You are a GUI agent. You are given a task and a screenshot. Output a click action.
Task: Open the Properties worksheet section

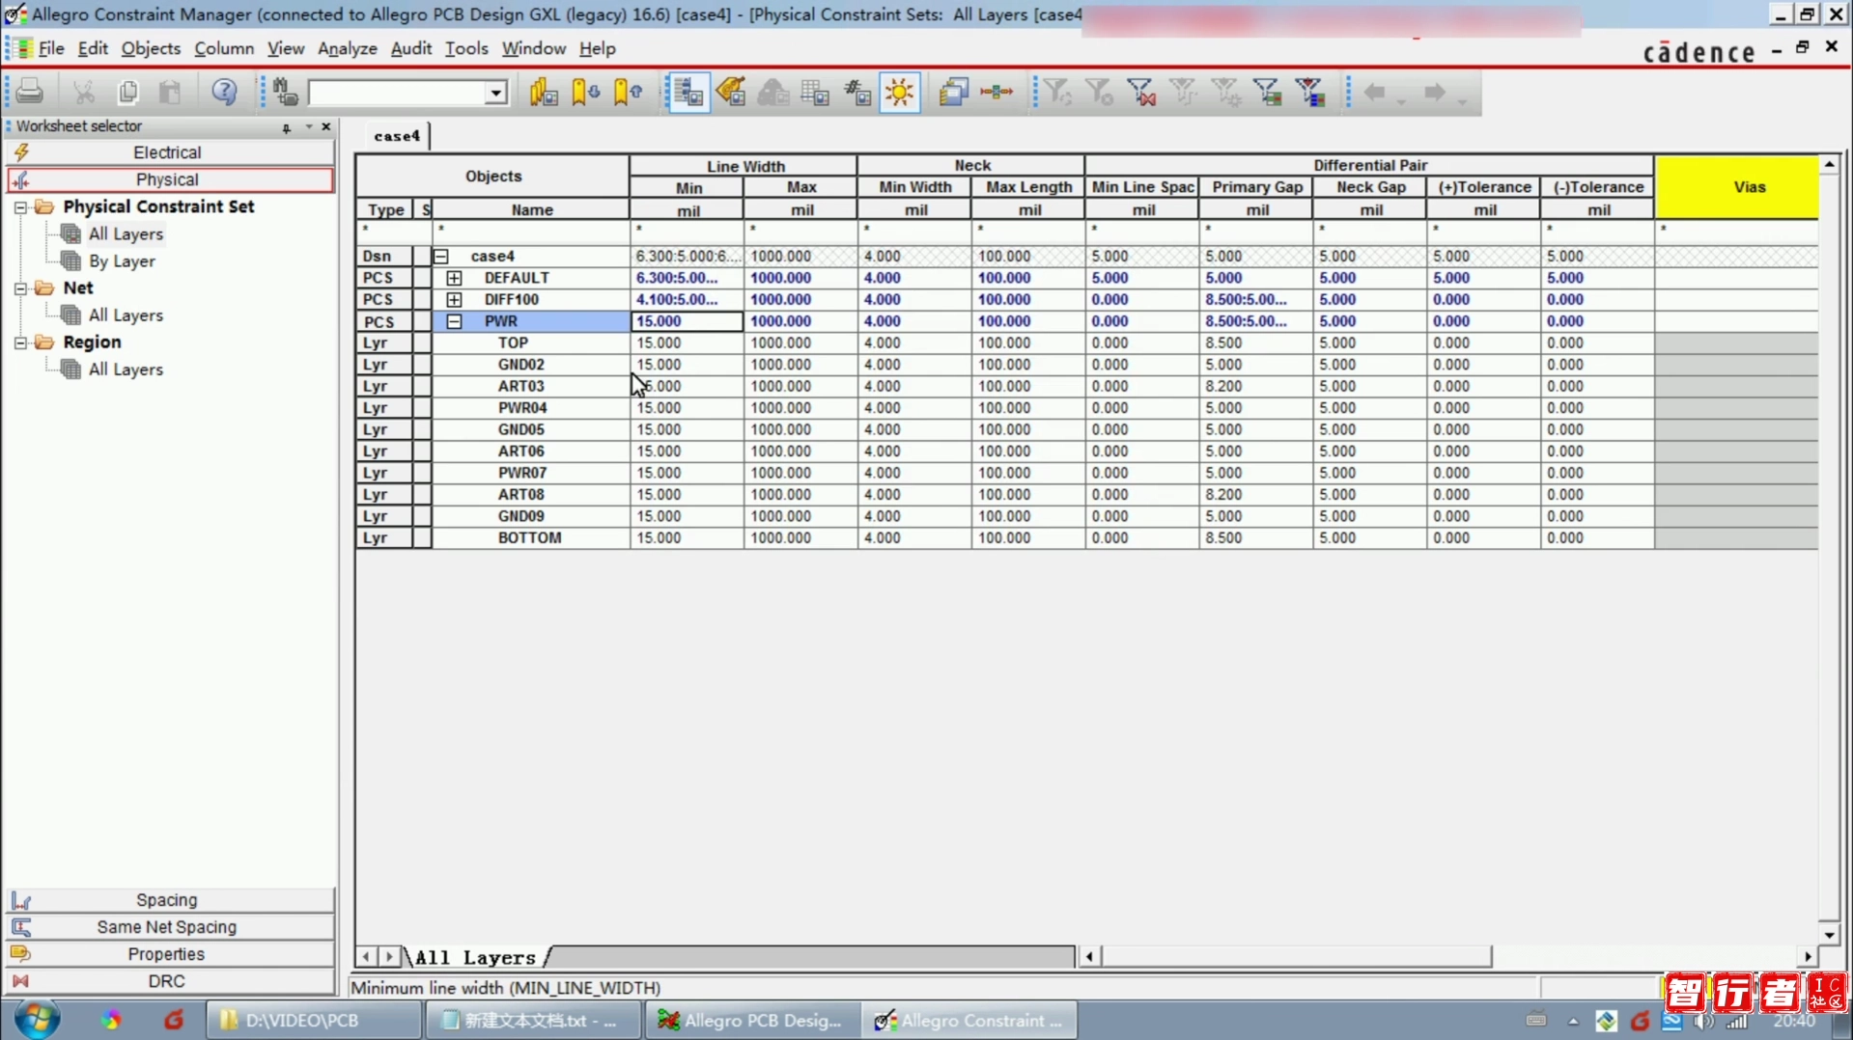point(170,954)
